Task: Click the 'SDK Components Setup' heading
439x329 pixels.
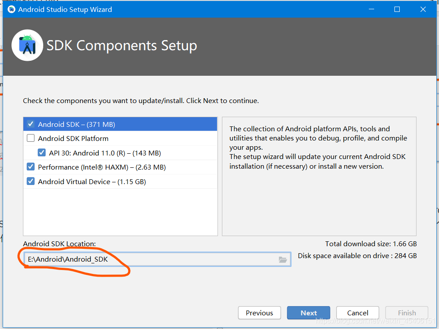Action: [x=122, y=45]
